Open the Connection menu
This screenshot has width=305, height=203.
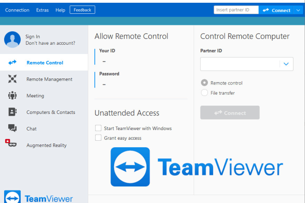(17, 10)
